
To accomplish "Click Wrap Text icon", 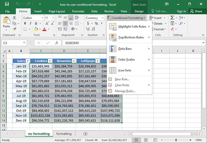I will point(77,17).
